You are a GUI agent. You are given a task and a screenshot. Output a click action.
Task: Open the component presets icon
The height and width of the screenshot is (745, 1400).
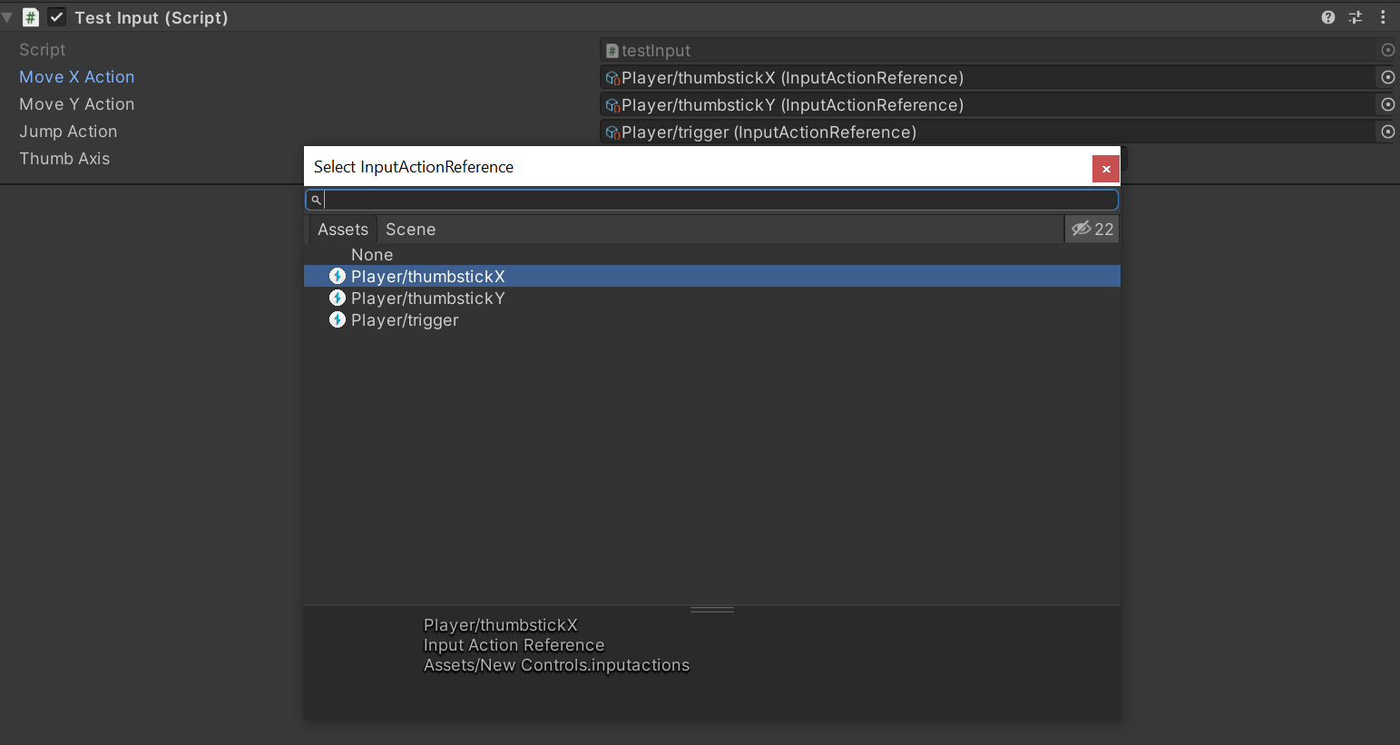(1356, 17)
